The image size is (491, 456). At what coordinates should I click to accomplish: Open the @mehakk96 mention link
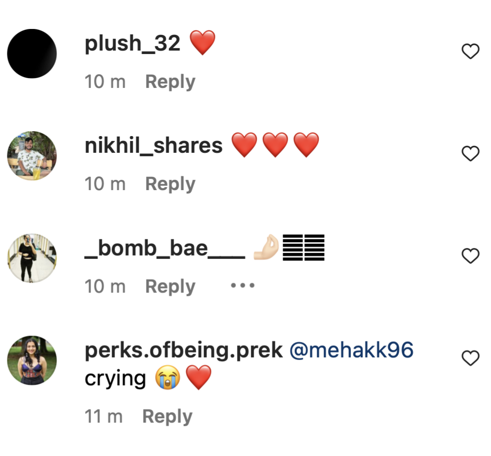(x=352, y=350)
